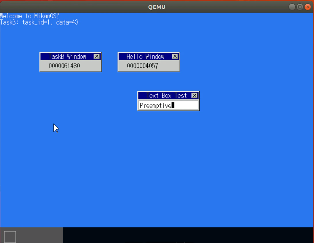Click the text box containing "Preemptive"

pyautogui.click(x=168, y=105)
